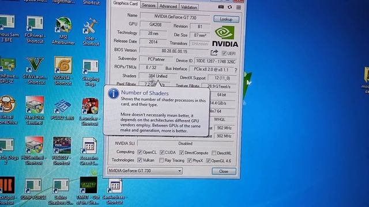
Task: Switch to the Graphics Card tab
Action: click(125, 3)
